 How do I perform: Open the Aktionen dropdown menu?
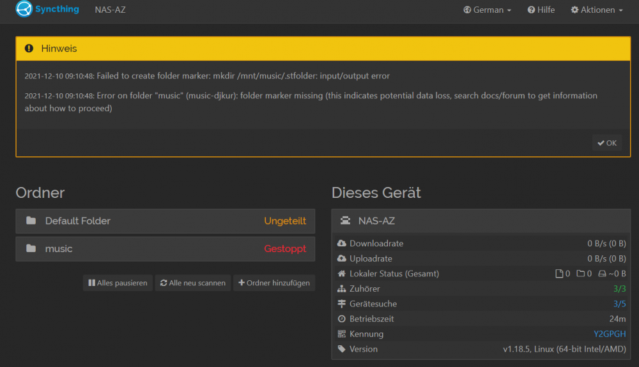tap(597, 10)
